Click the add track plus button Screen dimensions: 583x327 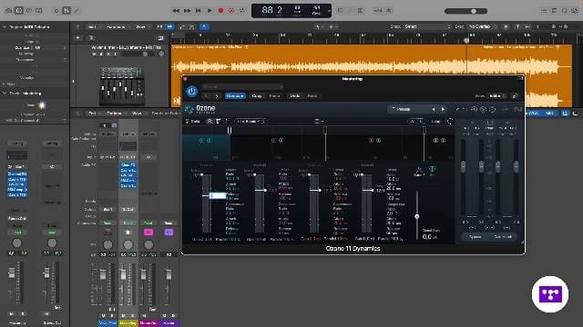77,38
